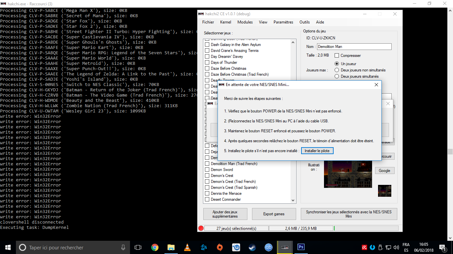The height and width of the screenshot is (254, 453).
Task: Enable the Compresser checkbox
Action: 337,56
